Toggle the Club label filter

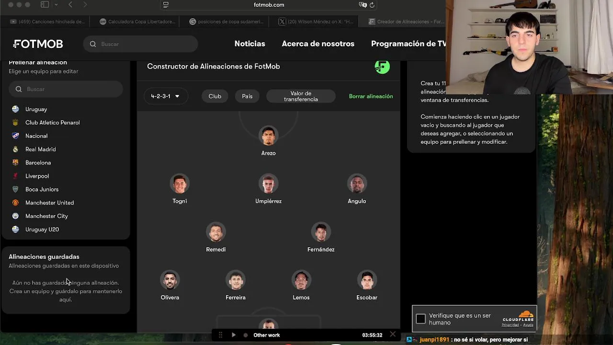click(x=215, y=96)
